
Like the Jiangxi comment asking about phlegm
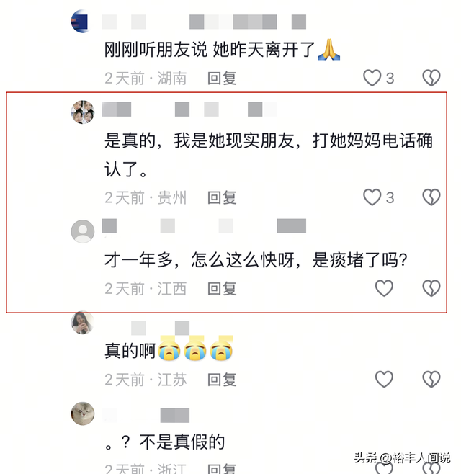[x=384, y=288]
